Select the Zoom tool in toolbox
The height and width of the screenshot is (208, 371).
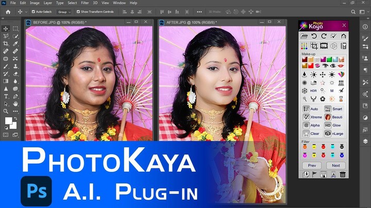6,111
